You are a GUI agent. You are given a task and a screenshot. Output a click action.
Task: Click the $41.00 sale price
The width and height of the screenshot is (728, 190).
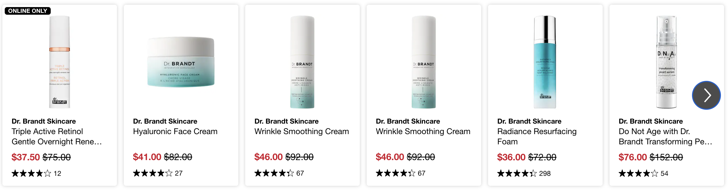[147, 157]
